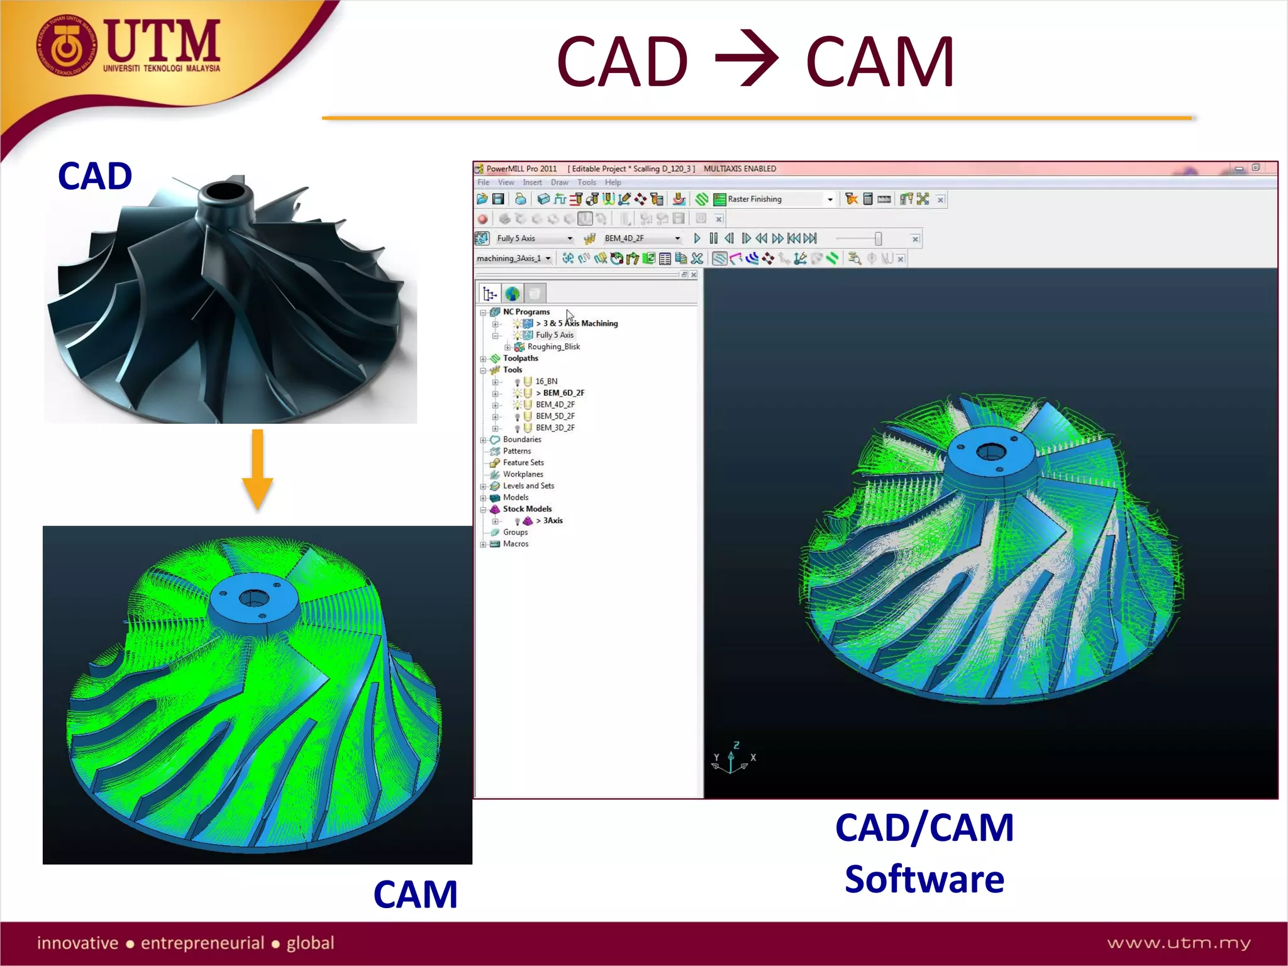The image size is (1288, 966).
Task: Step the simulation forward one move
Action: pos(746,238)
